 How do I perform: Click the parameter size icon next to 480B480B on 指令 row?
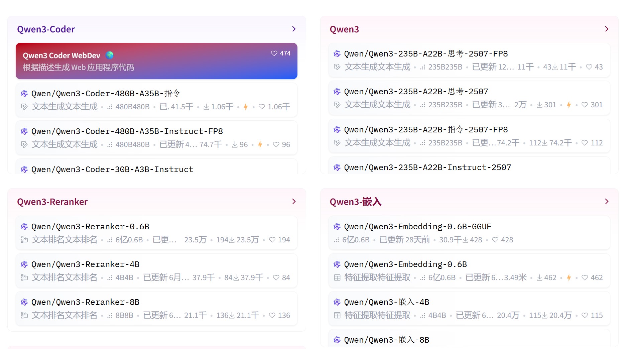pyautogui.click(x=110, y=107)
